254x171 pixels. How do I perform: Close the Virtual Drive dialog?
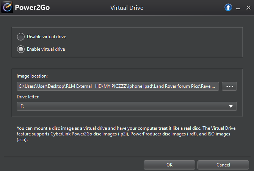click(248, 8)
